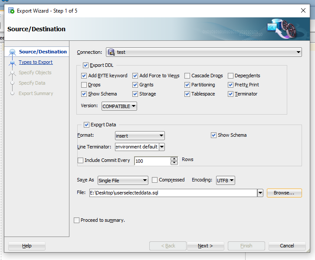Click the Help button
This screenshot has height=260, width=315.
27,246
